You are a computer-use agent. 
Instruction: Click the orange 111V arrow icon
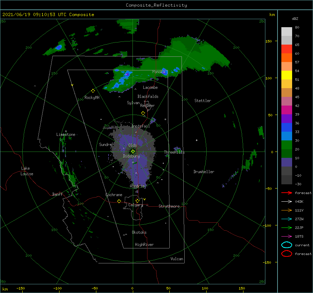[x=287, y=210]
